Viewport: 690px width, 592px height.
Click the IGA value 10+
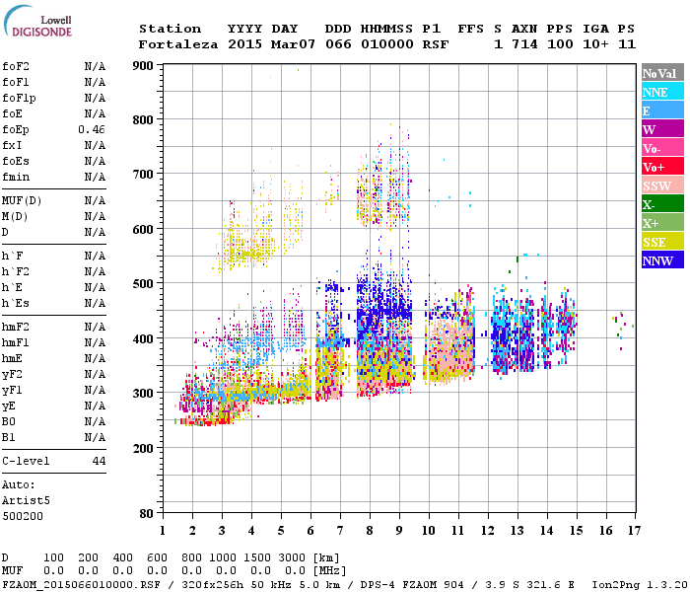pos(595,44)
